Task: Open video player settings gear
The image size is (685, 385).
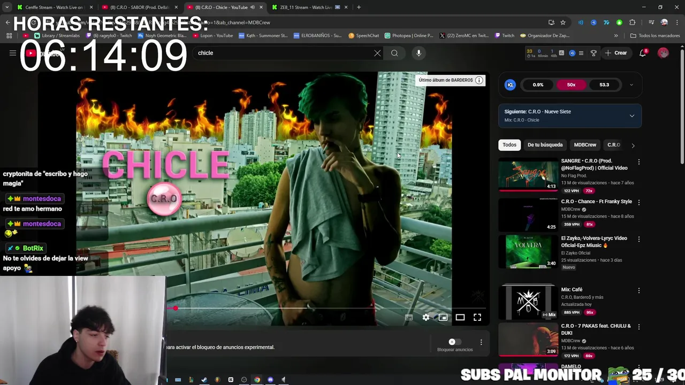Action: [x=425, y=318]
